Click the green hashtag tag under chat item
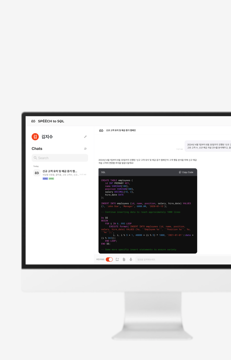The image size is (231, 360). 51,179
